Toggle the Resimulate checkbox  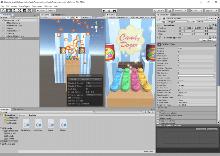(x=69, y=98)
